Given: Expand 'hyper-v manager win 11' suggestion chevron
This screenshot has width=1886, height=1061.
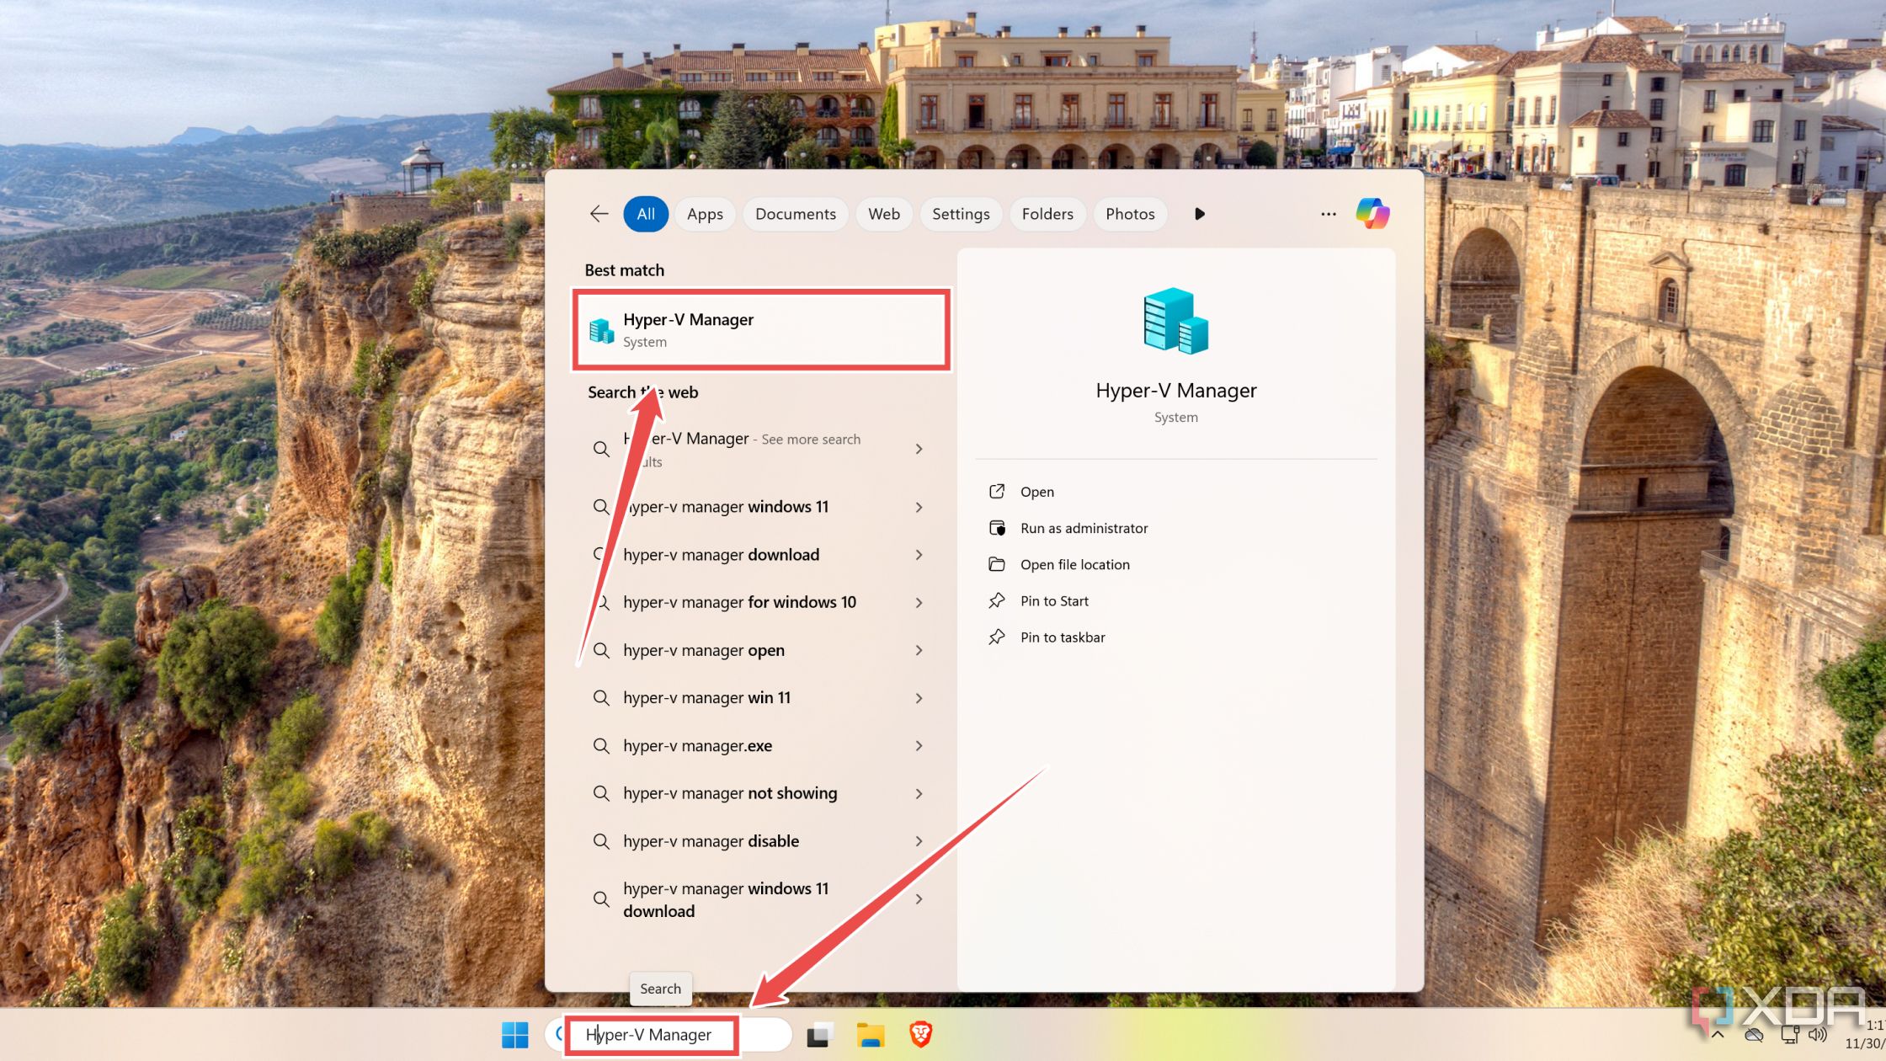Looking at the screenshot, I should 919,698.
